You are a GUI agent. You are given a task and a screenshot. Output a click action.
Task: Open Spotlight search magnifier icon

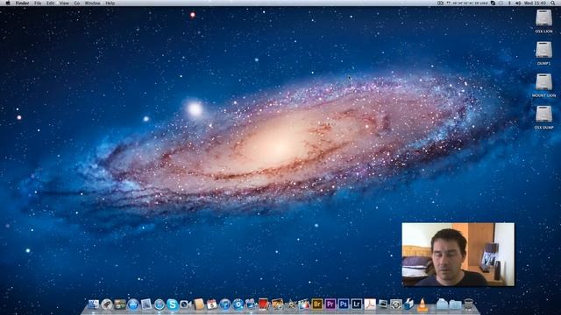tap(553, 3)
